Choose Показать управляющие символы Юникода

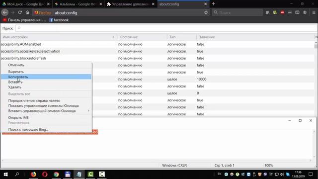click(46, 106)
